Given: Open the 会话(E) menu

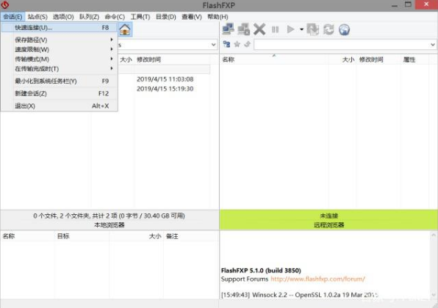Looking at the screenshot, I should [12, 17].
